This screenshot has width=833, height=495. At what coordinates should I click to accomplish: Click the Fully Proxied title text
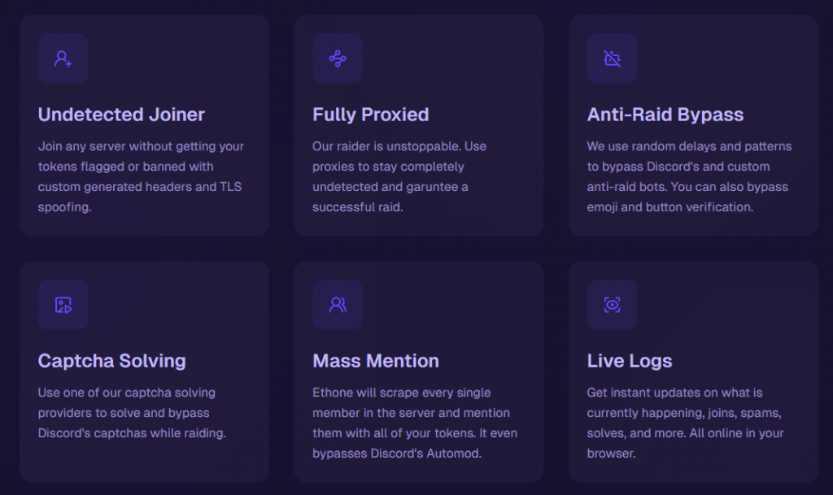pos(371,115)
